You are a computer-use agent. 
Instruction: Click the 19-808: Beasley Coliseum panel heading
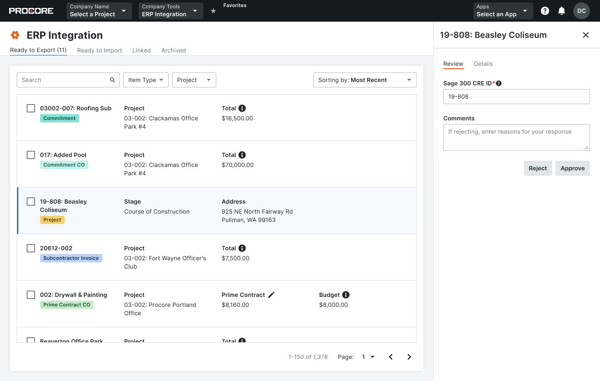(493, 35)
